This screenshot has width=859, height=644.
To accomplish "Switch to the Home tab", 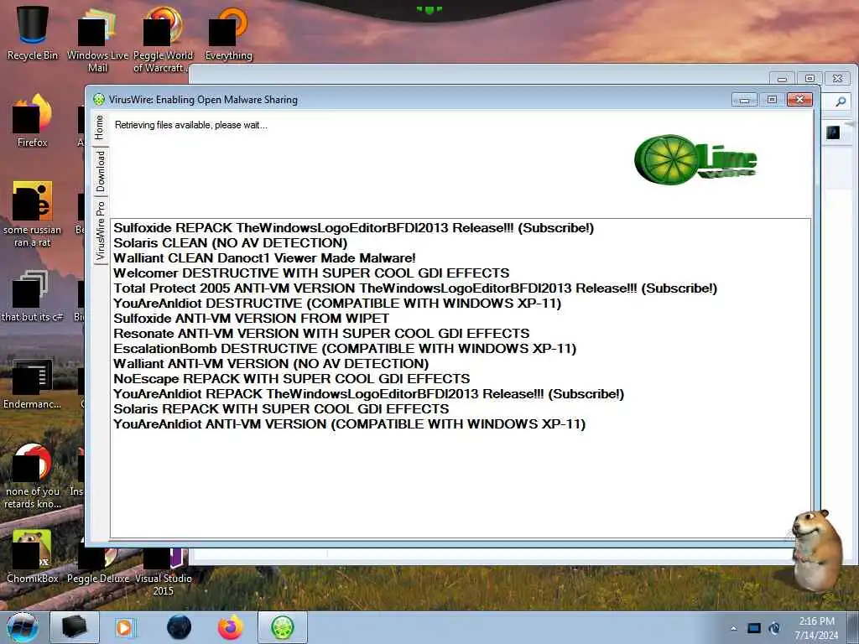I will point(100,127).
